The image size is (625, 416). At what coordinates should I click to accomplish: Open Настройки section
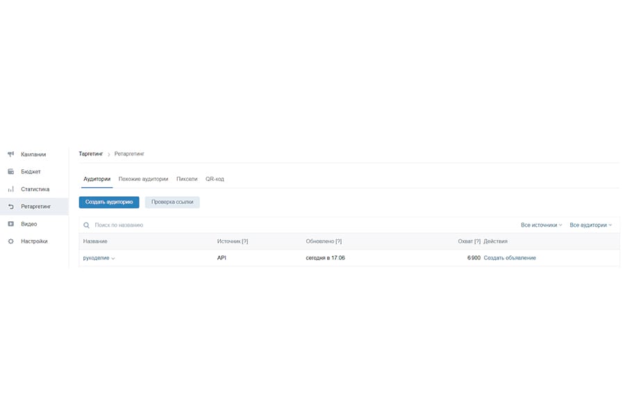[34, 241]
